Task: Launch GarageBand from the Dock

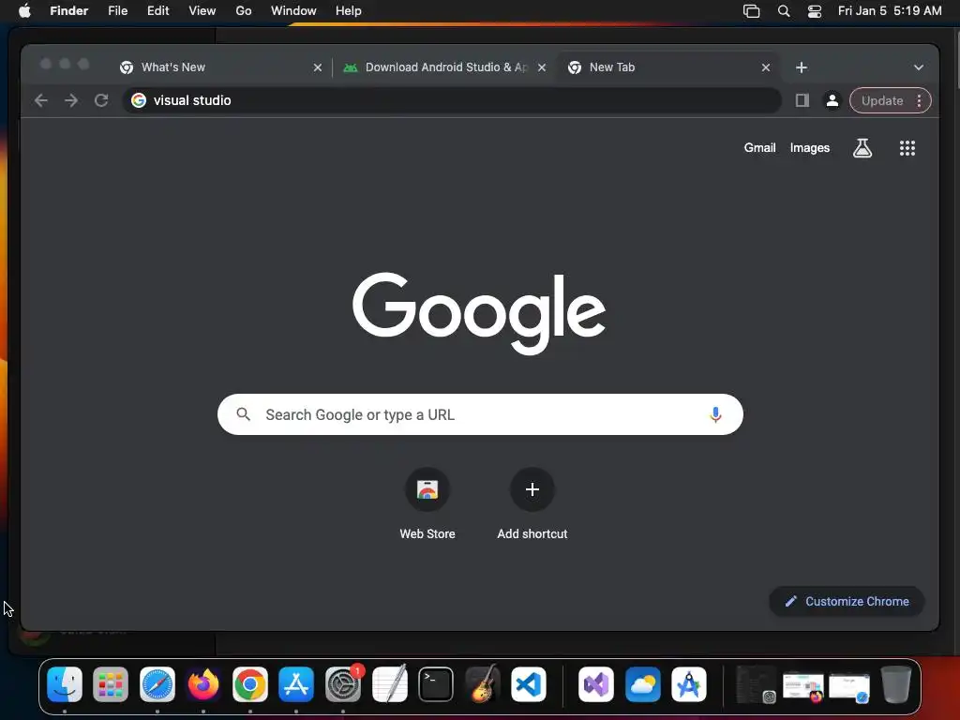Action: pos(483,683)
